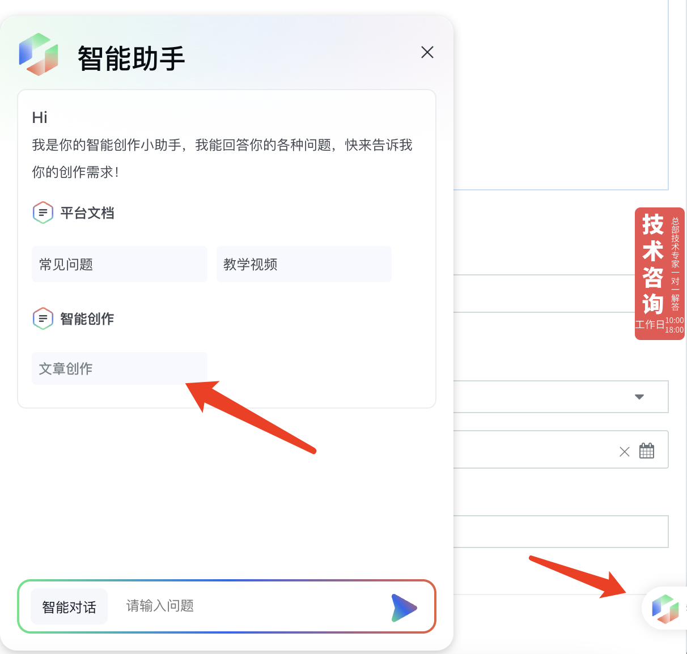Focus the 请输入问题 input box
687x654 pixels.
click(x=249, y=606)
